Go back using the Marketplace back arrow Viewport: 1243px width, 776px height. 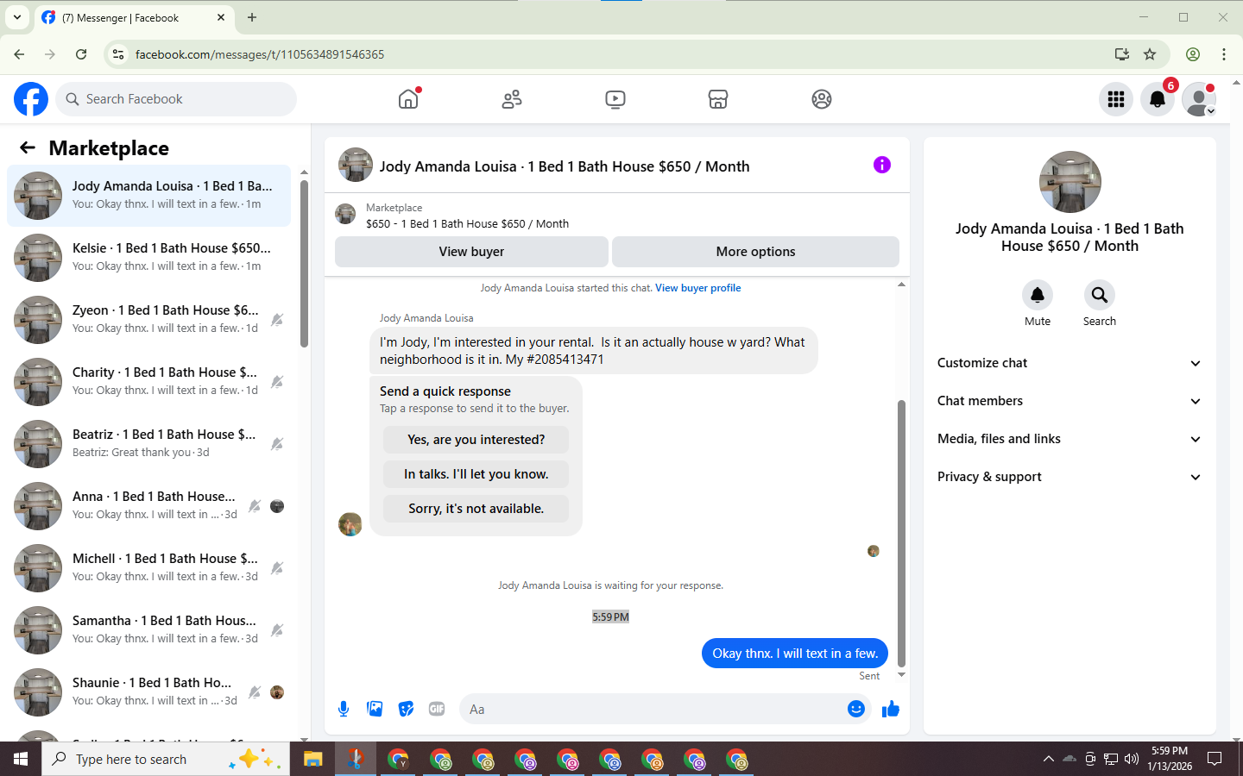tap(28, 147)
